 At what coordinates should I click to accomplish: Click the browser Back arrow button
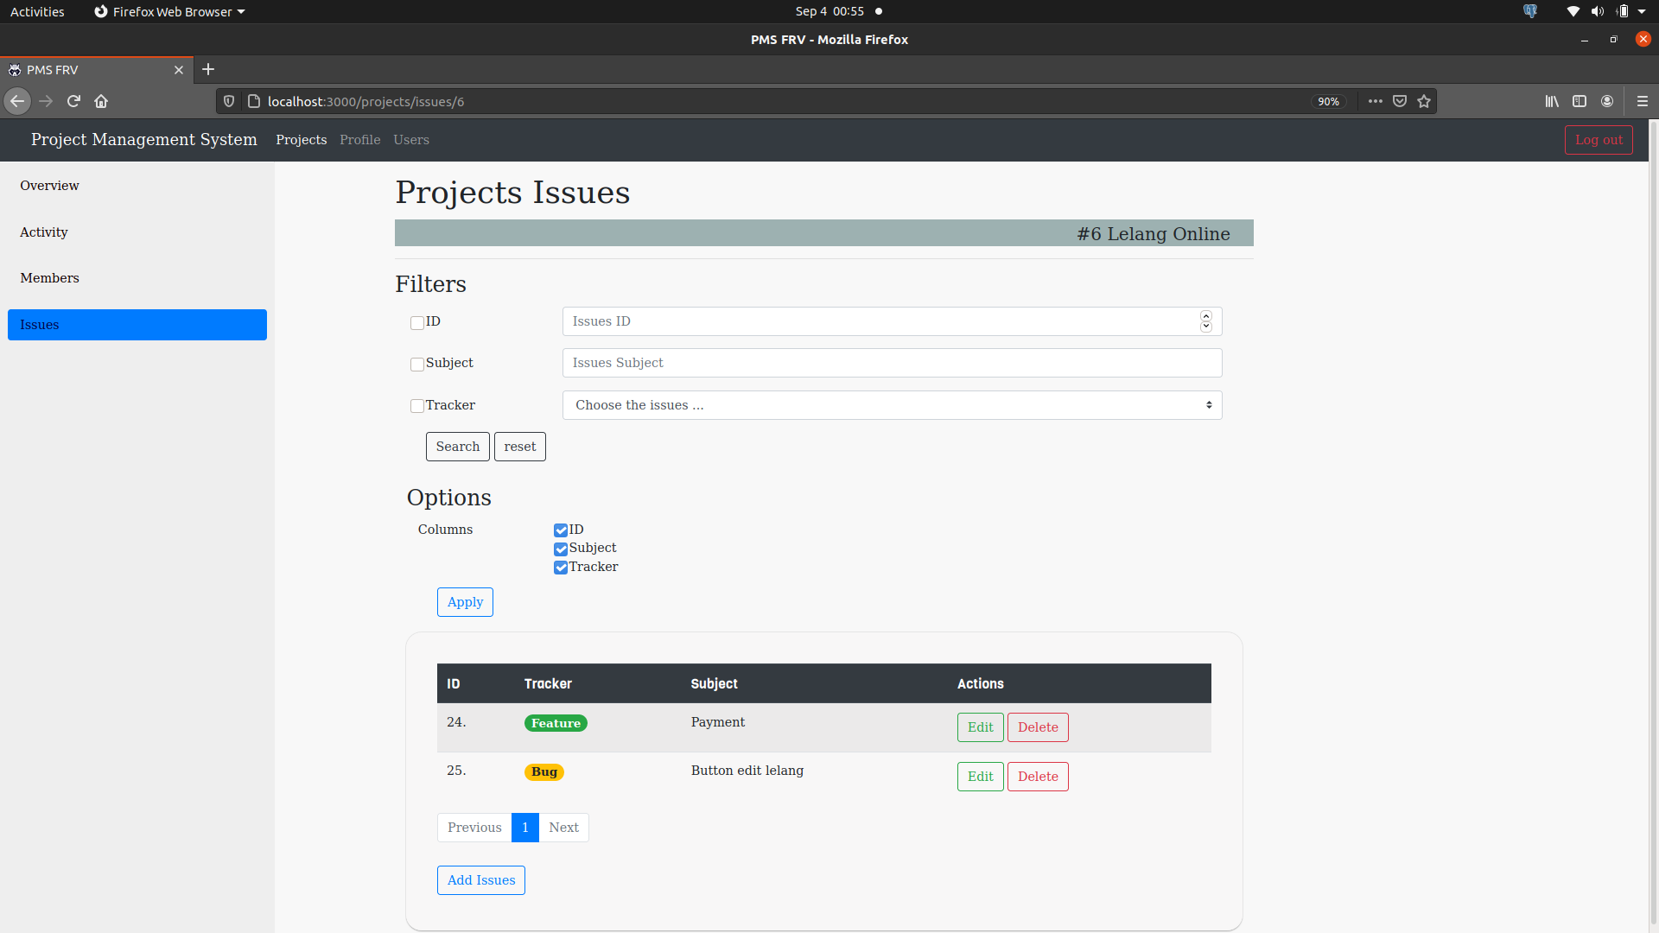coord(17,101)
